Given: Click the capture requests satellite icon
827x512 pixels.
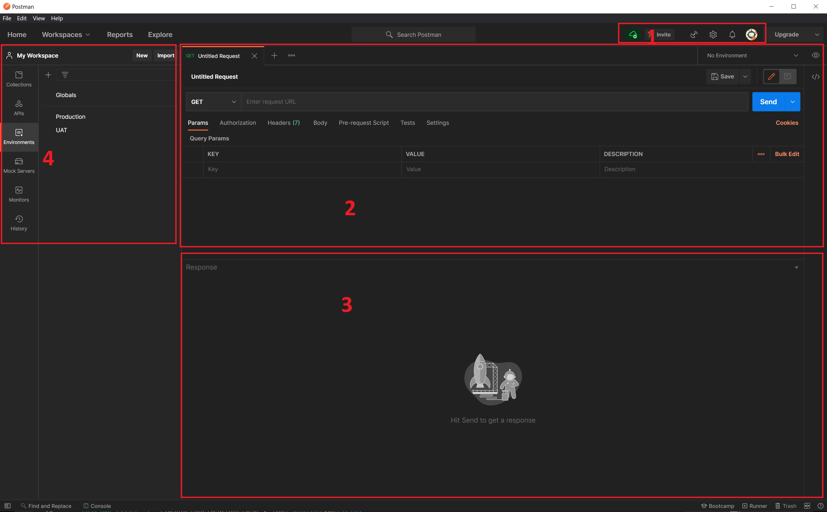Looking at the screenshot, I should (694, 35).
